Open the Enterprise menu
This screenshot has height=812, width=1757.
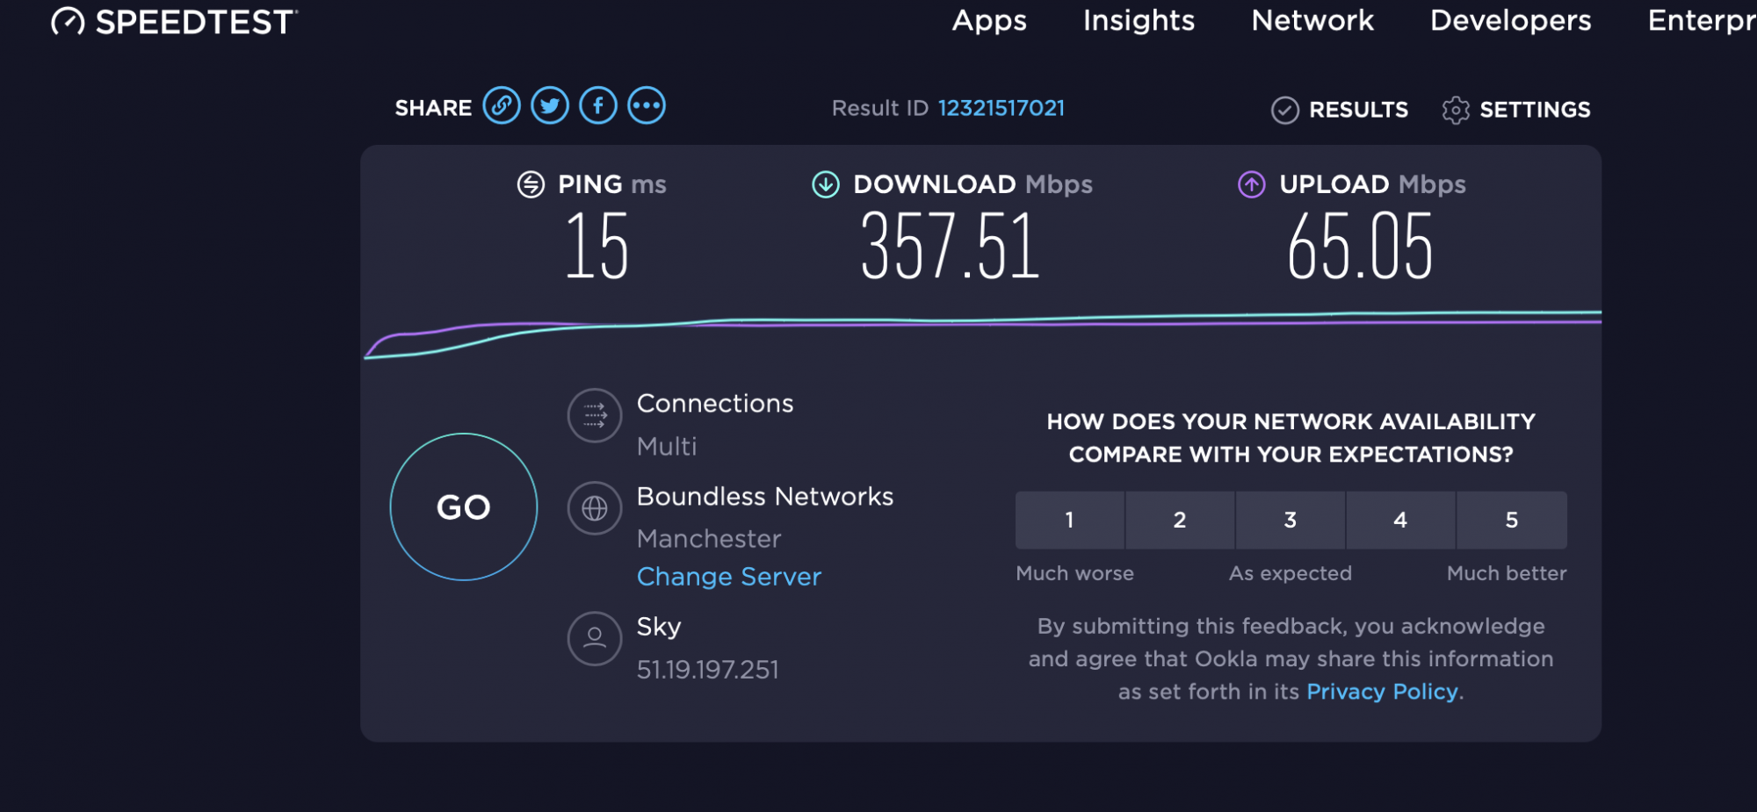pos(1702,21)
